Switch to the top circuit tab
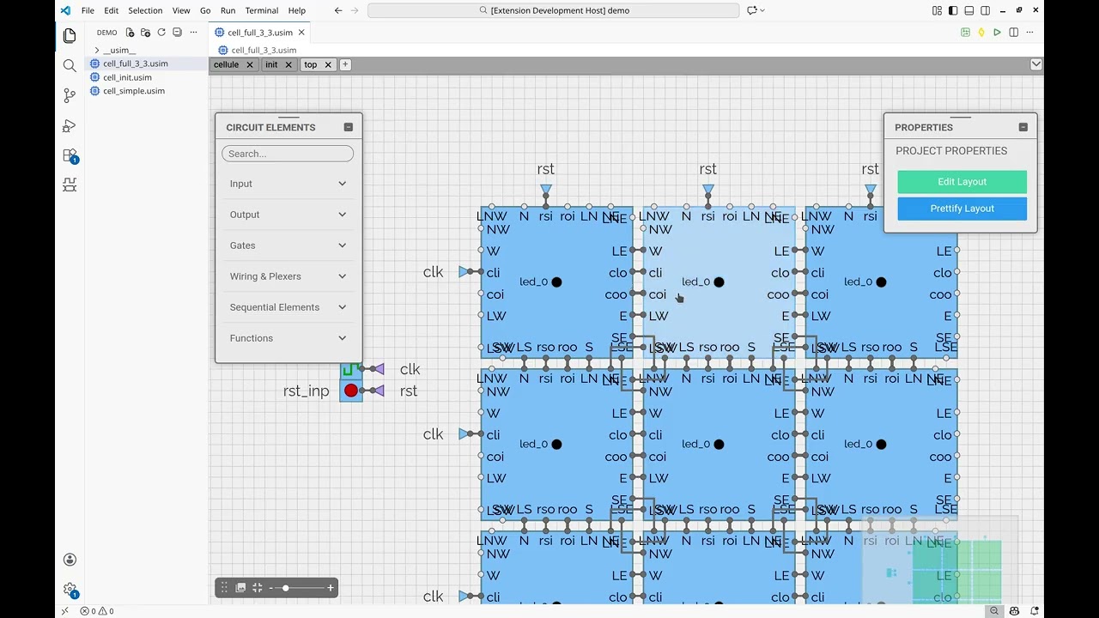Viewport: 1099px width, 618px height. 311,64
